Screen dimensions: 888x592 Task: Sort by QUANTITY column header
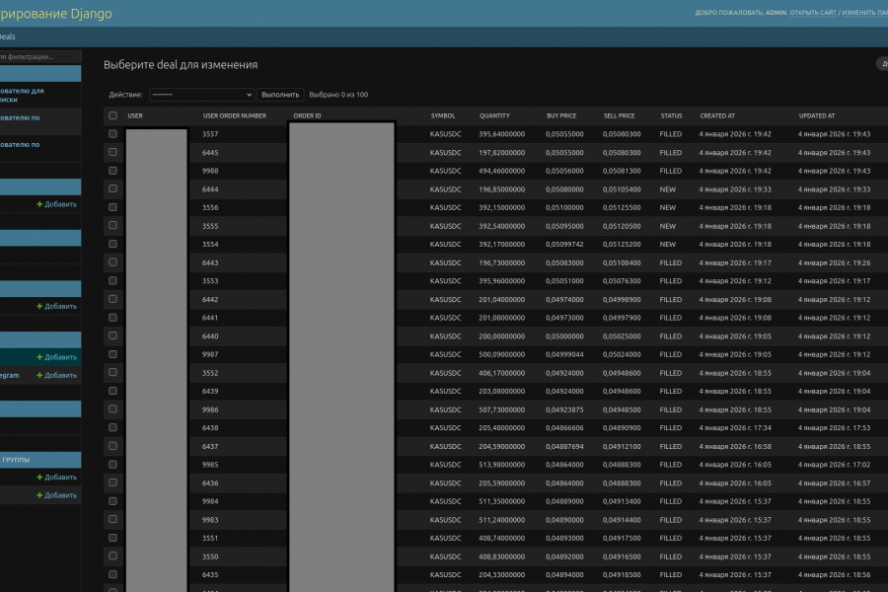[x=494, y=115]
